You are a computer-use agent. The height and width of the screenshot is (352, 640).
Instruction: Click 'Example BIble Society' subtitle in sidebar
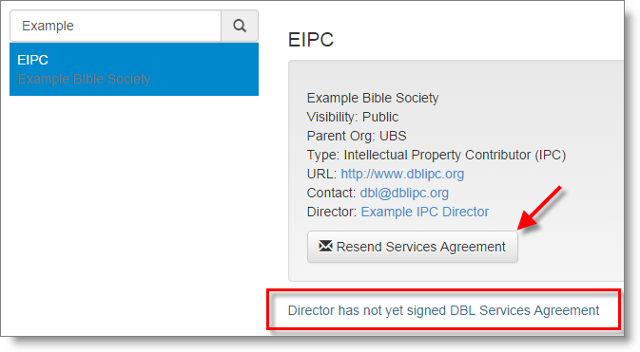coord(84,79)
